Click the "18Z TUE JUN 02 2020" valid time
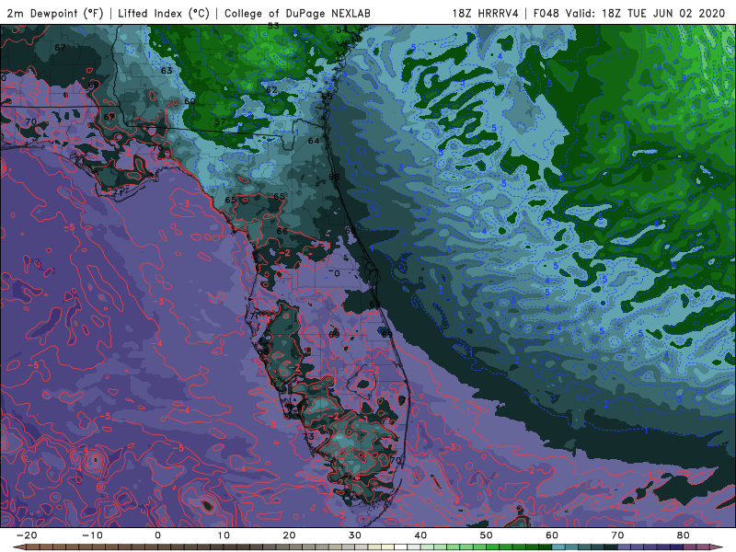The height and width of the screenshot is (552, 736). point(663,13)
